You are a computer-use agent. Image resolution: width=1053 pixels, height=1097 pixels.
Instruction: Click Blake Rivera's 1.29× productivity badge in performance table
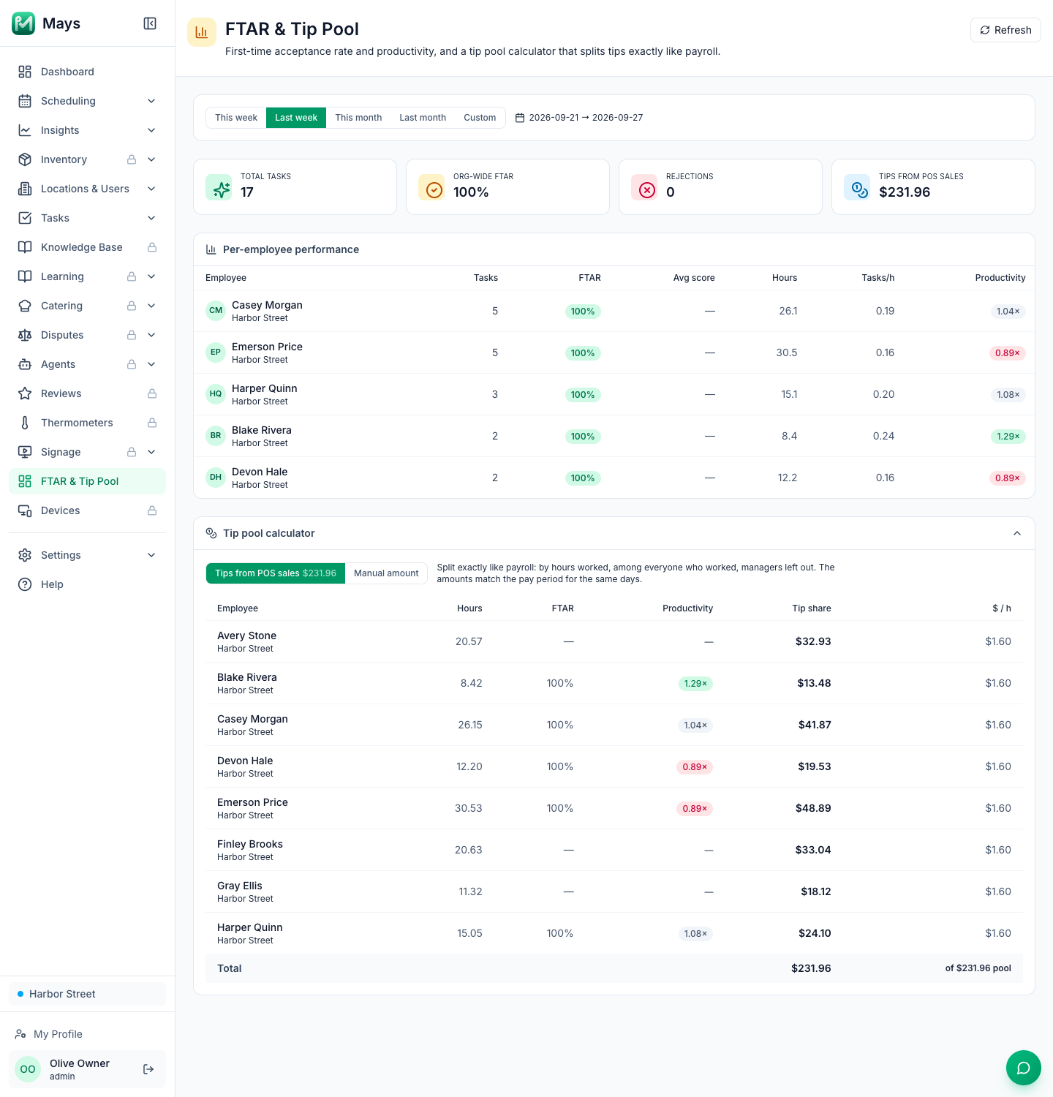1008,437
